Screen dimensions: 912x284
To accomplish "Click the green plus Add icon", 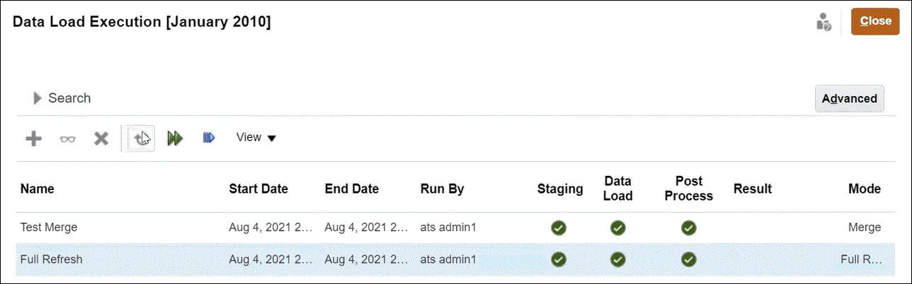I will [x=33, y=138].
